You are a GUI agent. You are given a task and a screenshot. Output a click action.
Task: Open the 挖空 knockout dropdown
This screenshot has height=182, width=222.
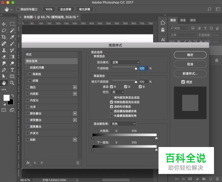[x=117, y=92]
